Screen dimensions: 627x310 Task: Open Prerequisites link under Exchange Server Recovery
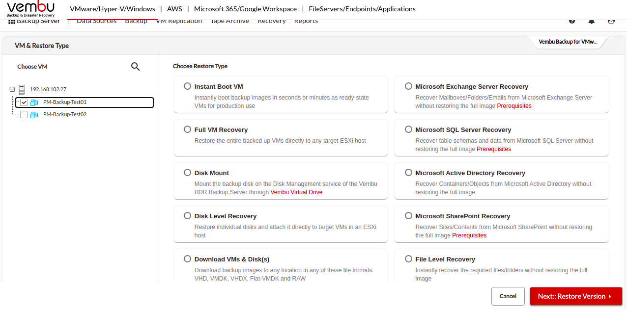coord(514,106)
